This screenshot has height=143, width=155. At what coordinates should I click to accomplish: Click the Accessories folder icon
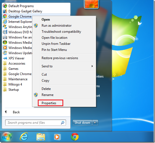(x=5, y=64)
